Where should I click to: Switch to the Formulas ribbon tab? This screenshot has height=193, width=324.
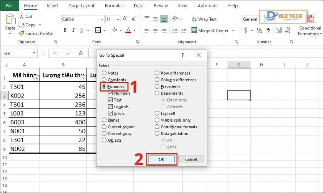pyautogui.click(x=114, y=6)
